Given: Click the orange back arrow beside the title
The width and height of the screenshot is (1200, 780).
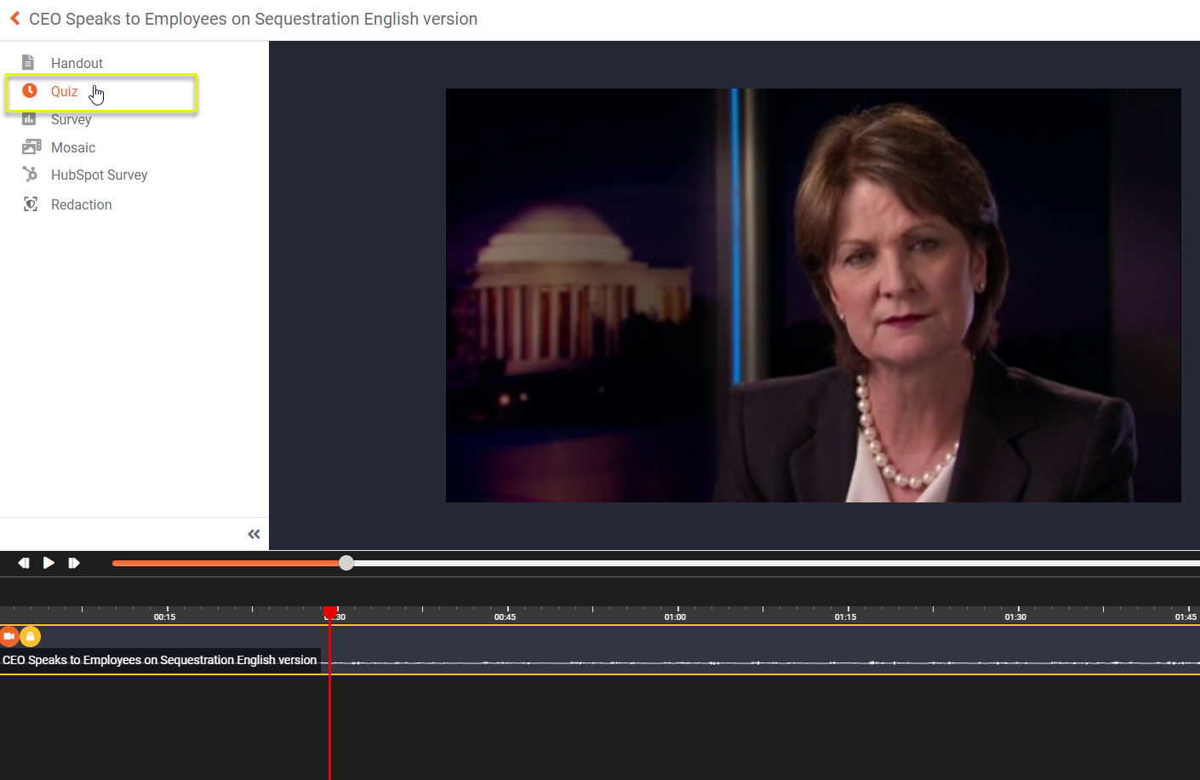Looking at the screenshot, I should [14, 18].
